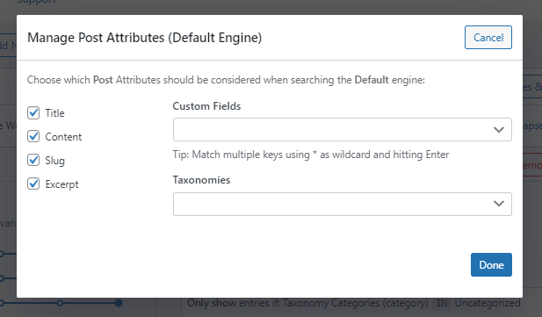Image resolution: width=542 pixels, height=317 pixels.
Task: Focus the Custom Fields text box
Action: (343, 130)
